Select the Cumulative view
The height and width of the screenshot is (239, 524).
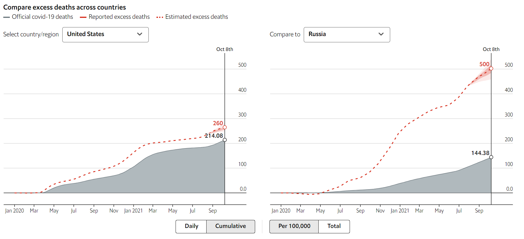pos(230,226)
